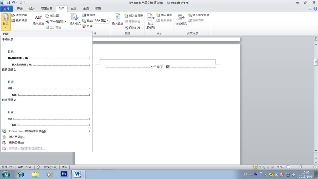The height and width of the screenshot is (179, 318).
Task: Click the 交叉引用 icon
Action: click(x=126, y=27)
